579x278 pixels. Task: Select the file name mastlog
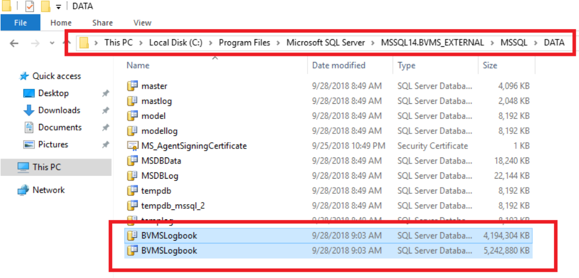[x=156, y=101]
